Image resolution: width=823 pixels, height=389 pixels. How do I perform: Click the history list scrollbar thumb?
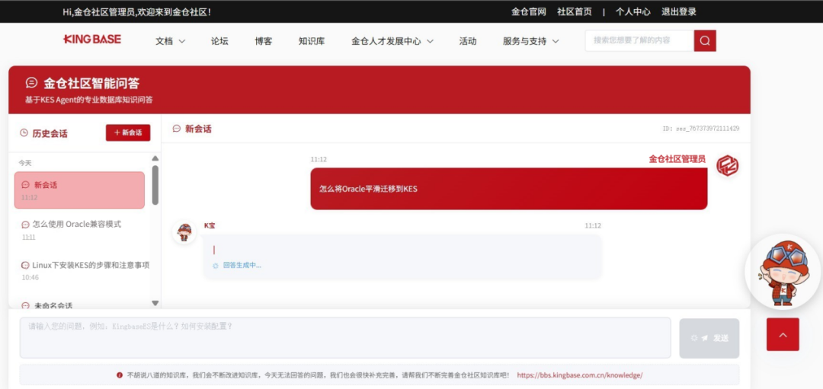[x=155, y=185]
